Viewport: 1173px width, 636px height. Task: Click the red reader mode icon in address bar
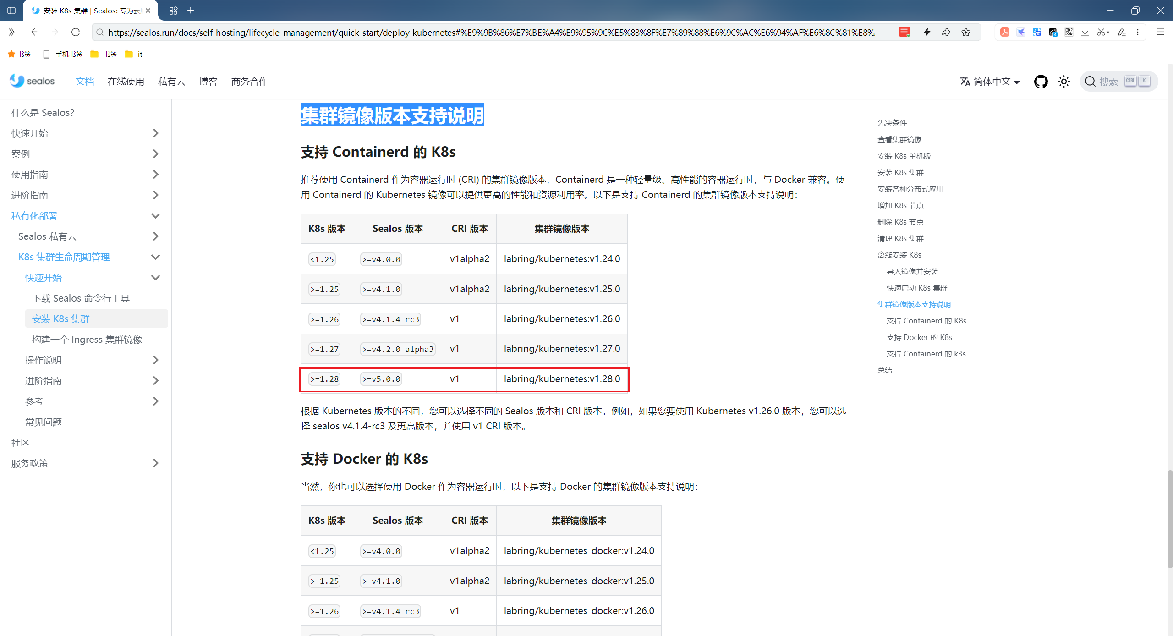tap(904, 32)
